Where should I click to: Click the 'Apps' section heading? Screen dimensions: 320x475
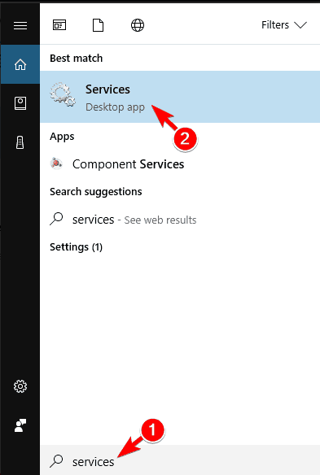click(62, 137)
